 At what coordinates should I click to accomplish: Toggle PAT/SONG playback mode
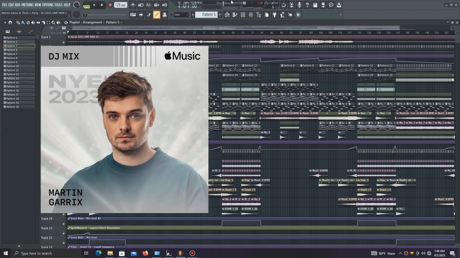87,5
